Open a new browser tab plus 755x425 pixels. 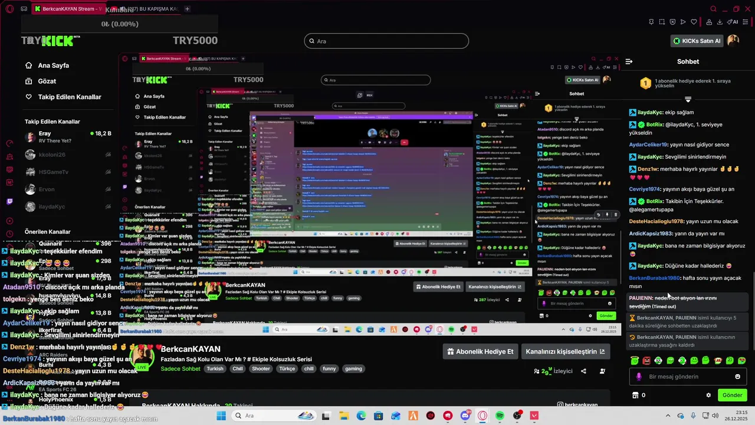click(x=187, y=9)
